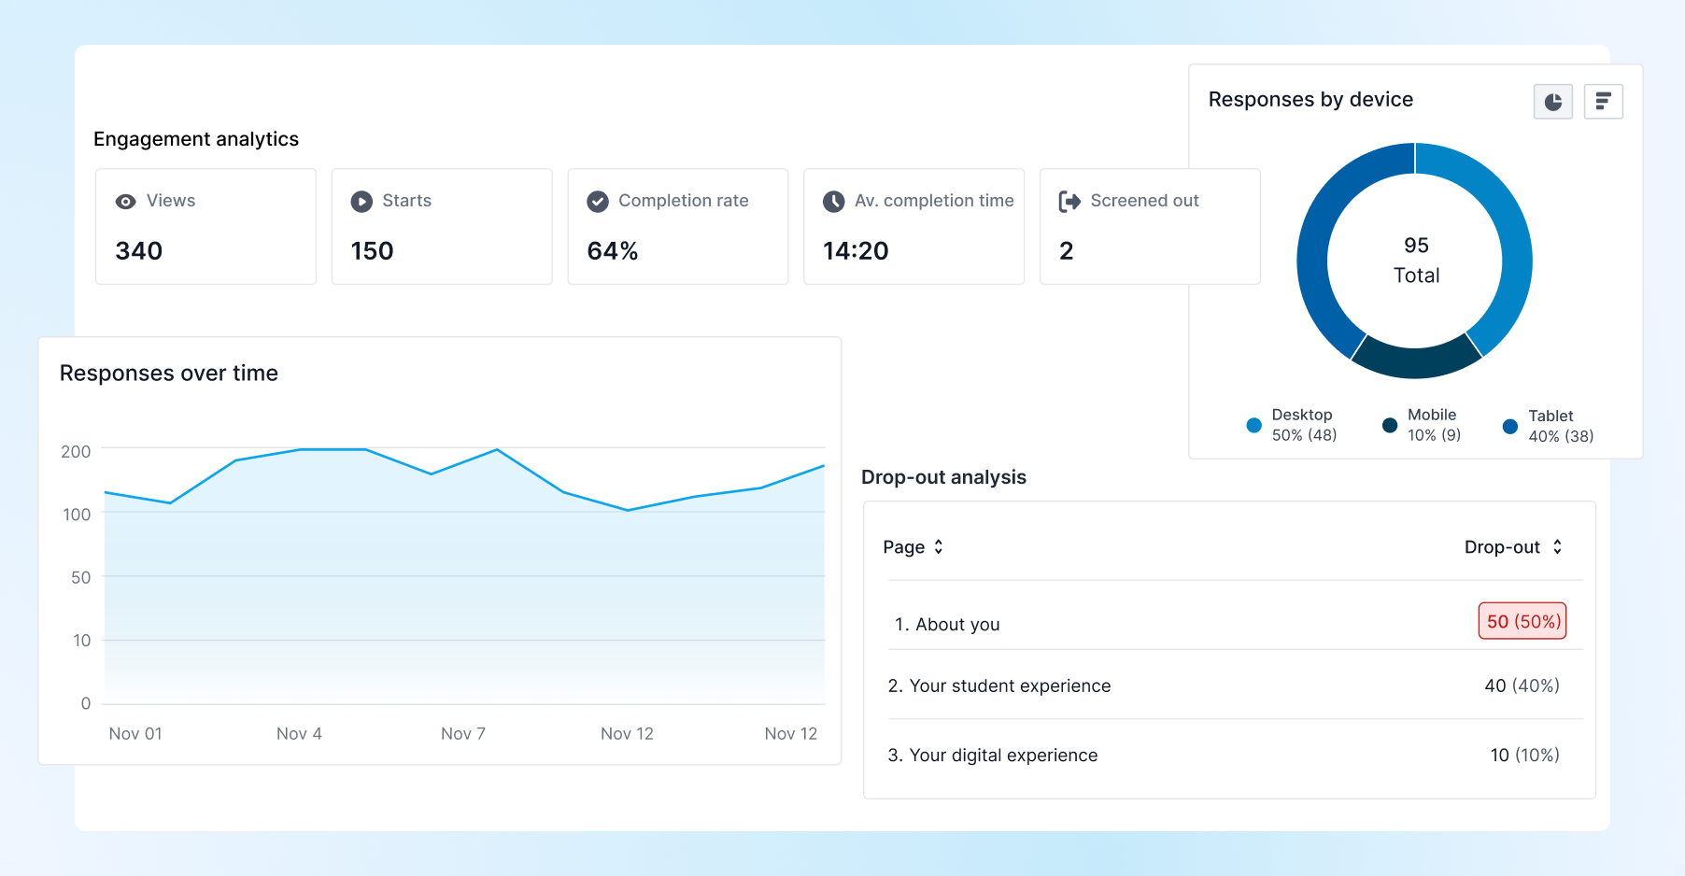This screenshot has height=876, width=1685.
Task: Click the Desktop legend color dot
Action: (x=1253, y=426)
